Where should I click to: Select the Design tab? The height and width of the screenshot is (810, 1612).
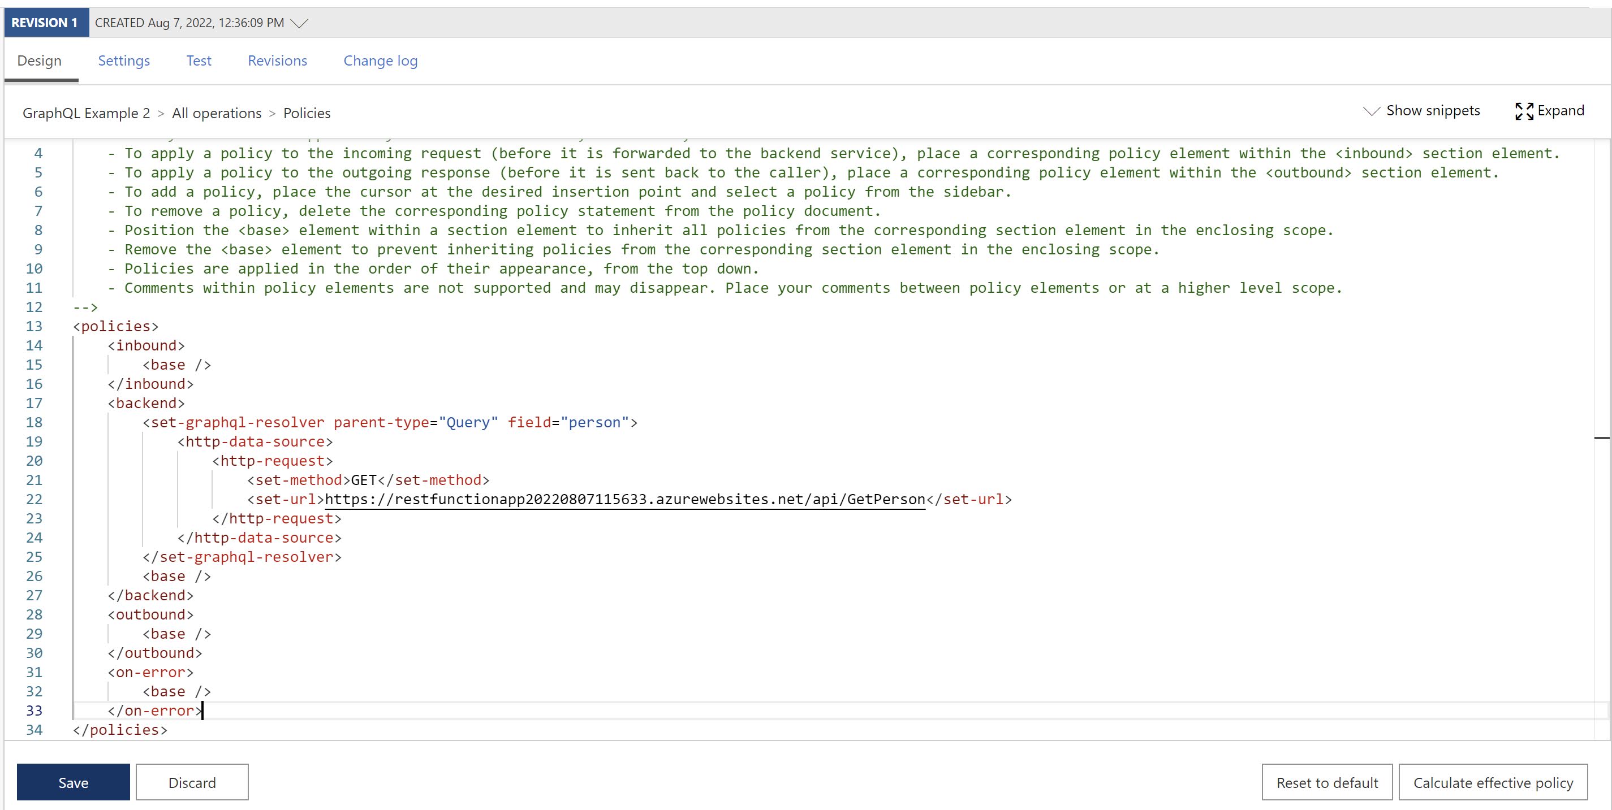coord(40,60)
